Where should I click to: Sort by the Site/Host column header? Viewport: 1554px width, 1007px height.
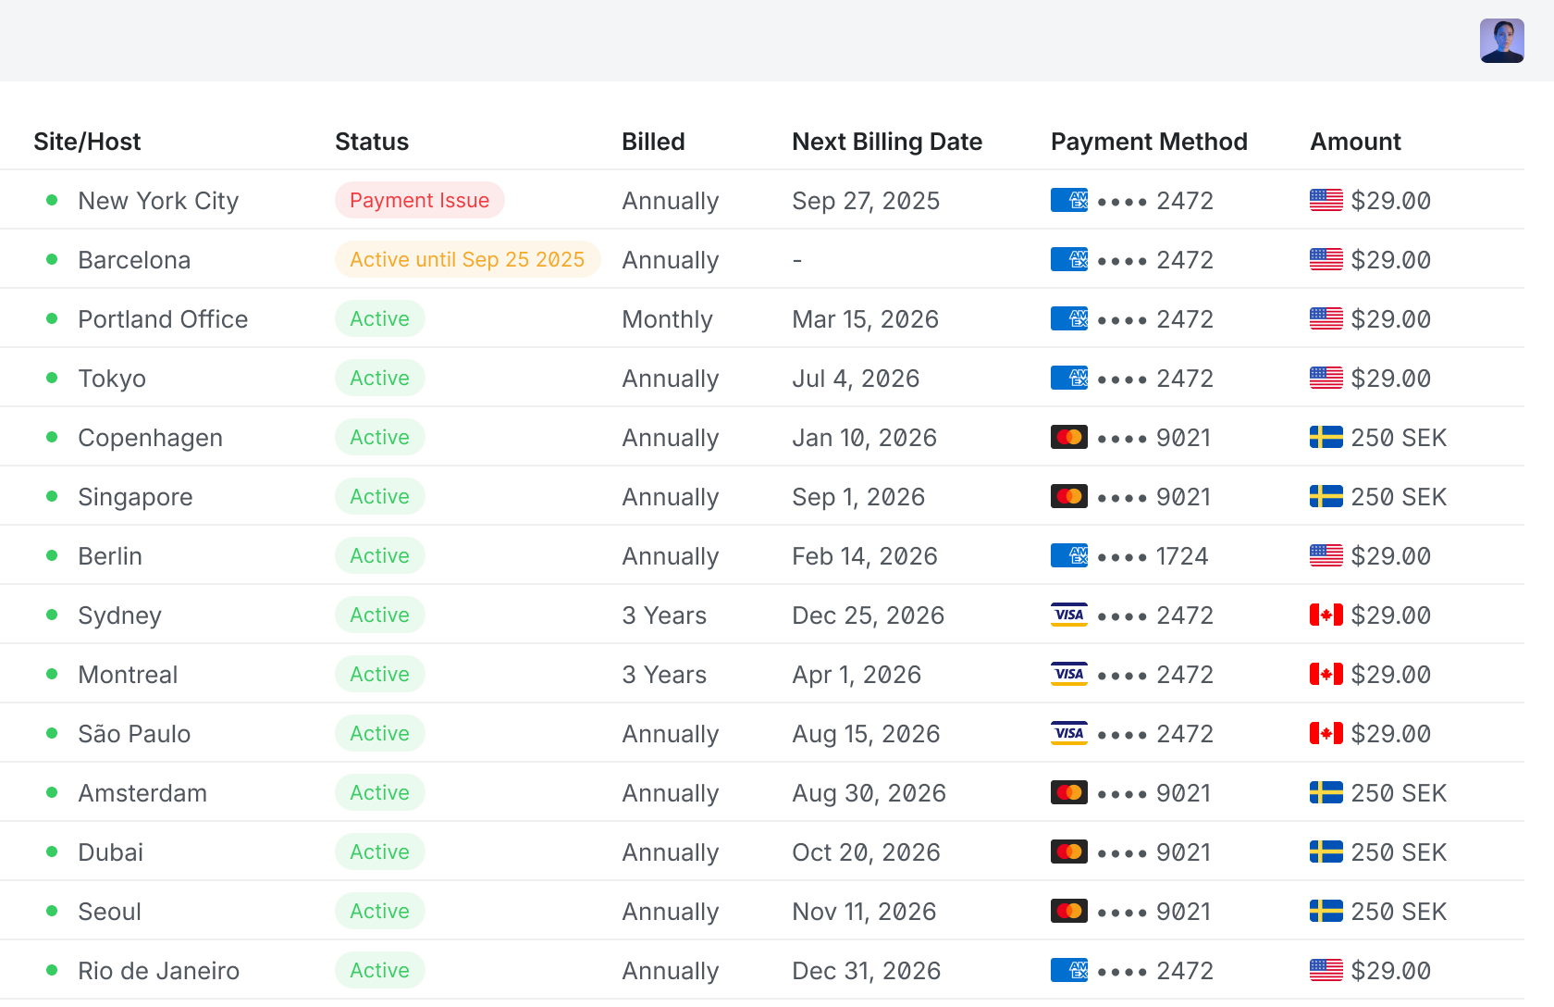coord(87,142)
